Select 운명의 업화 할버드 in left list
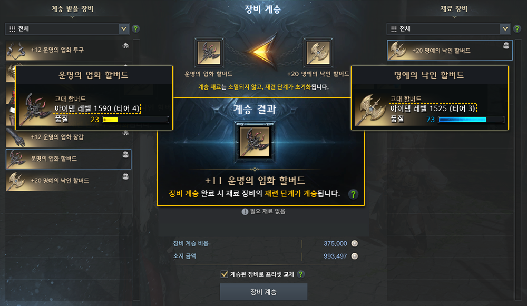The width and height of the screenshot is (527, 306). point(69,159)
